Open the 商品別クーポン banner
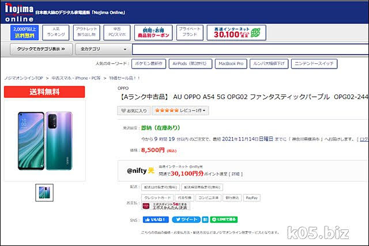 [x=153, y=32]
